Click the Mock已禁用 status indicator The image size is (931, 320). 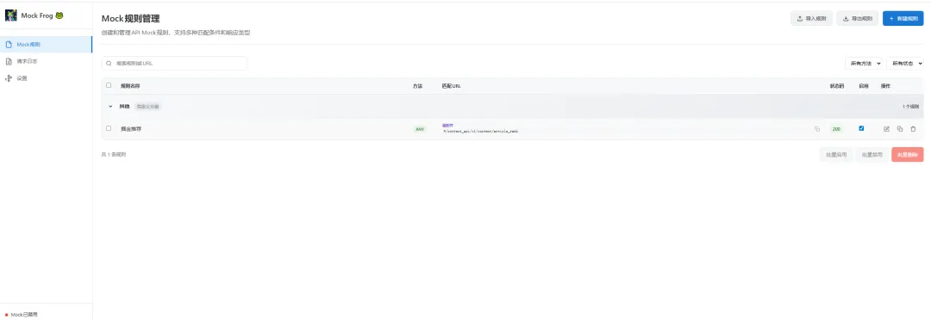pyautogui.click(x=22, y=315)
